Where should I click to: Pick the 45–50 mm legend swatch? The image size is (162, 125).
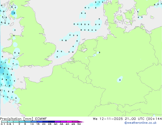75,122
